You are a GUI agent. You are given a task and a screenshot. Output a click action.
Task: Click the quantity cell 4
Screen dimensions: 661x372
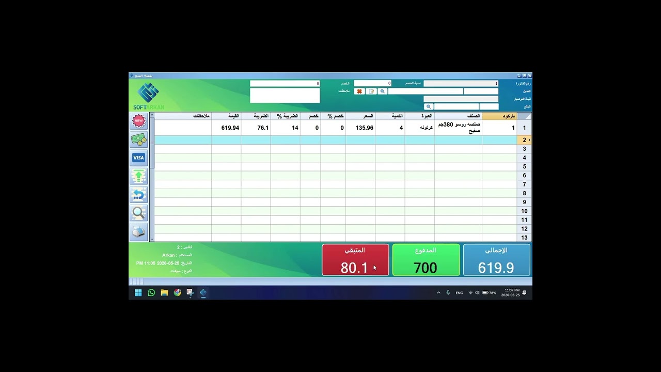pyautogui.click(x=390, y=128)
